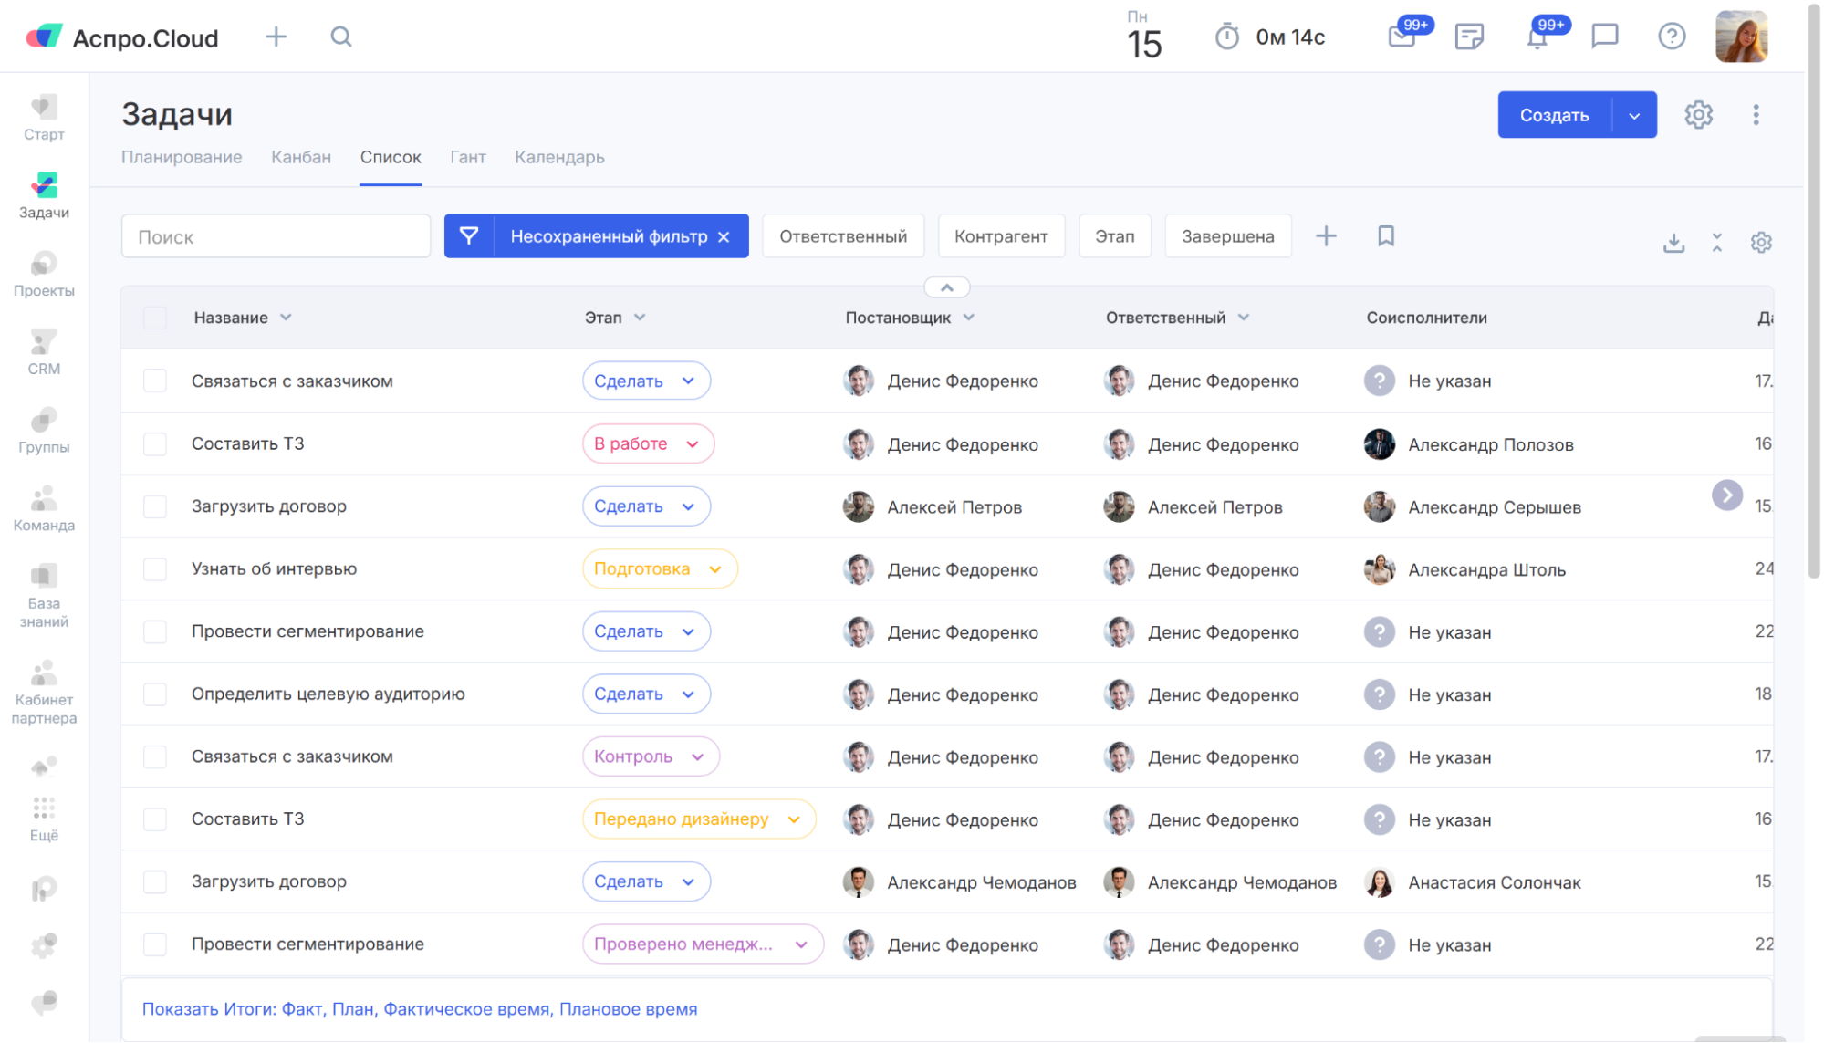Open Projects from the left sidebar
The image size is (1824, 1043).
(44, 274)
